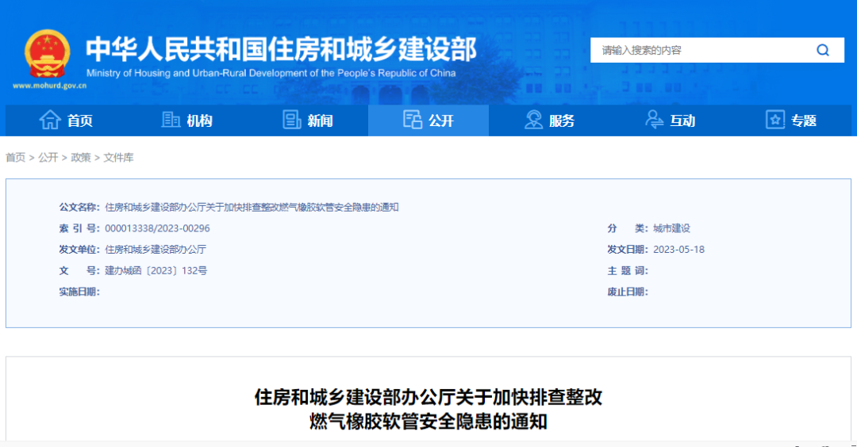
Task: Click the English ministry name subtitle
Action: pyautogui.click(x=271, y=73)
